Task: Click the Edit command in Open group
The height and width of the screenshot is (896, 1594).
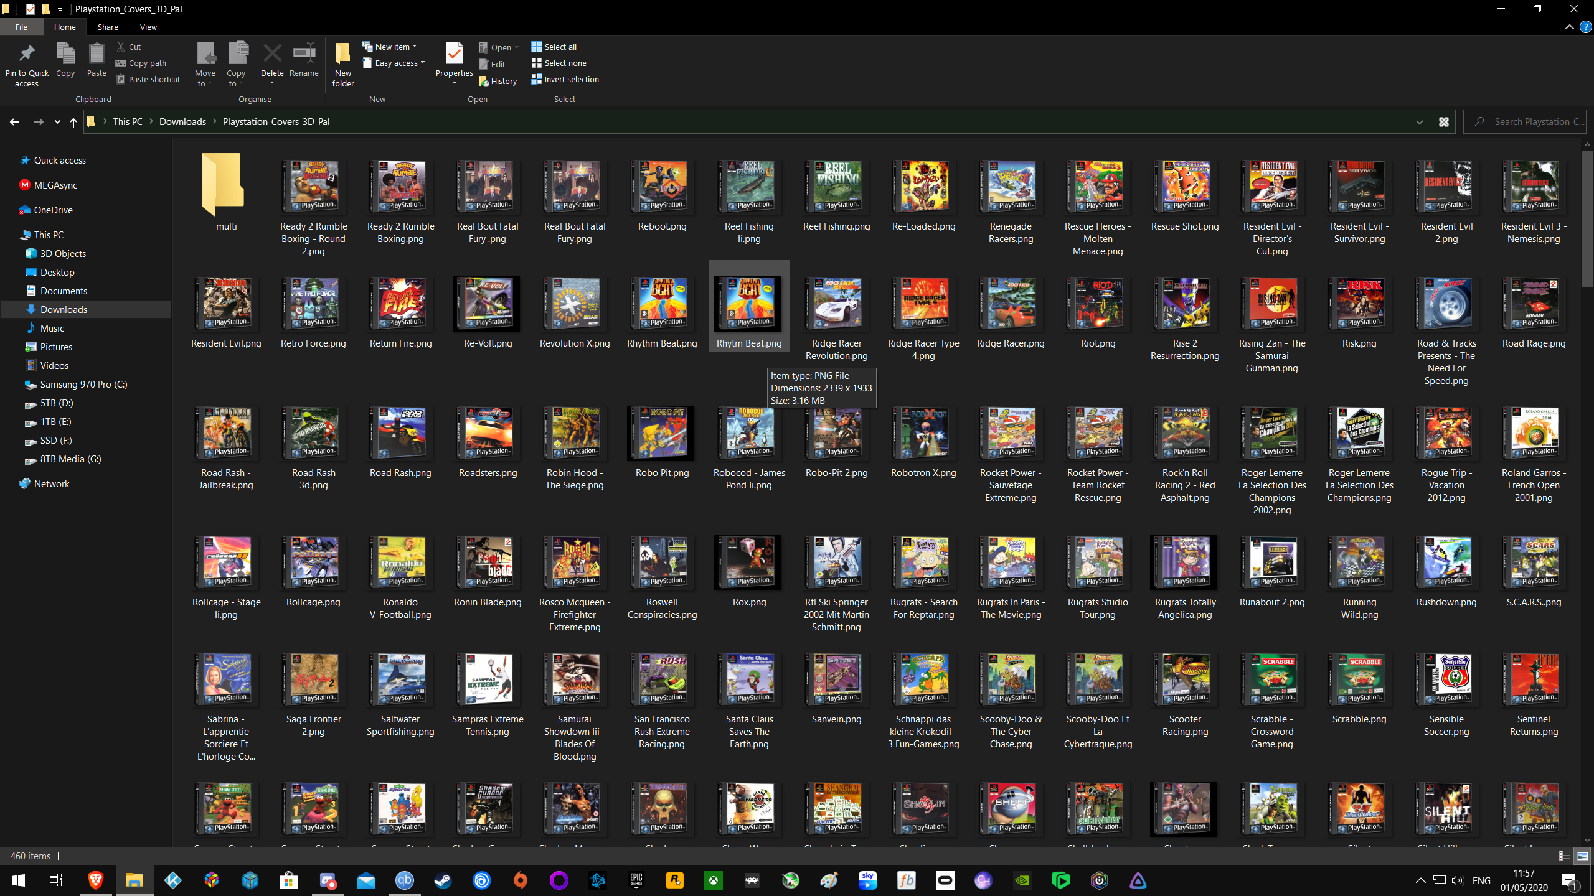Action: tap(492, 64)
